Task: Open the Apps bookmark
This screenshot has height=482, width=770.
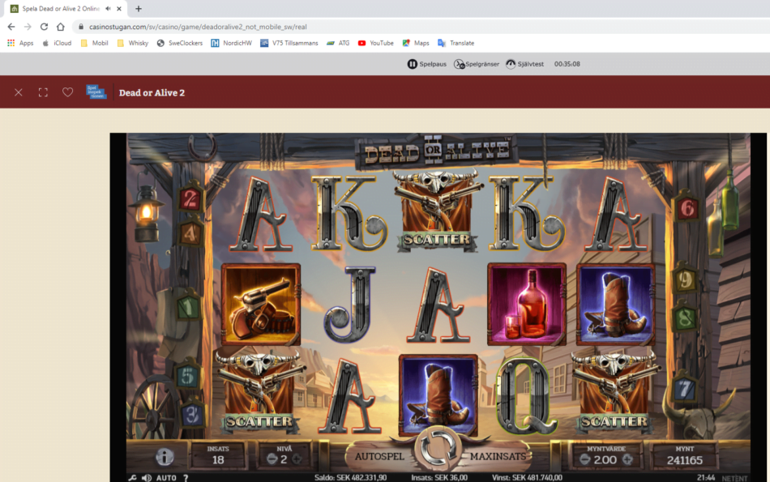Action: pyautogui.click(x=20, y=43)
